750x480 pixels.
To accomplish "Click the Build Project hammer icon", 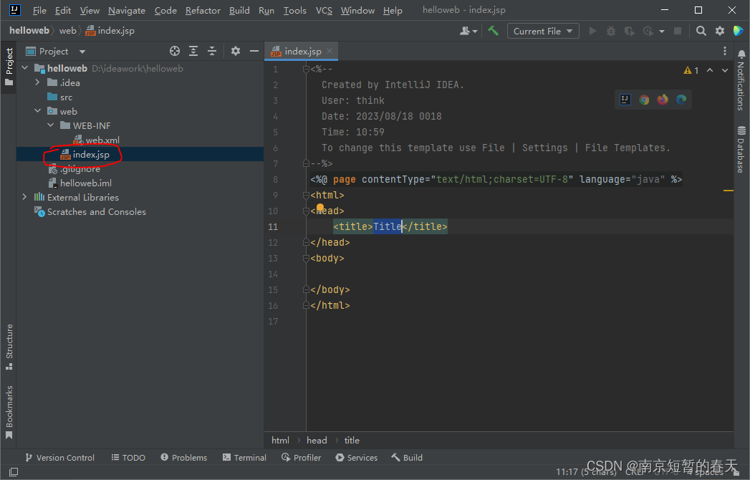I will (493, 31).
